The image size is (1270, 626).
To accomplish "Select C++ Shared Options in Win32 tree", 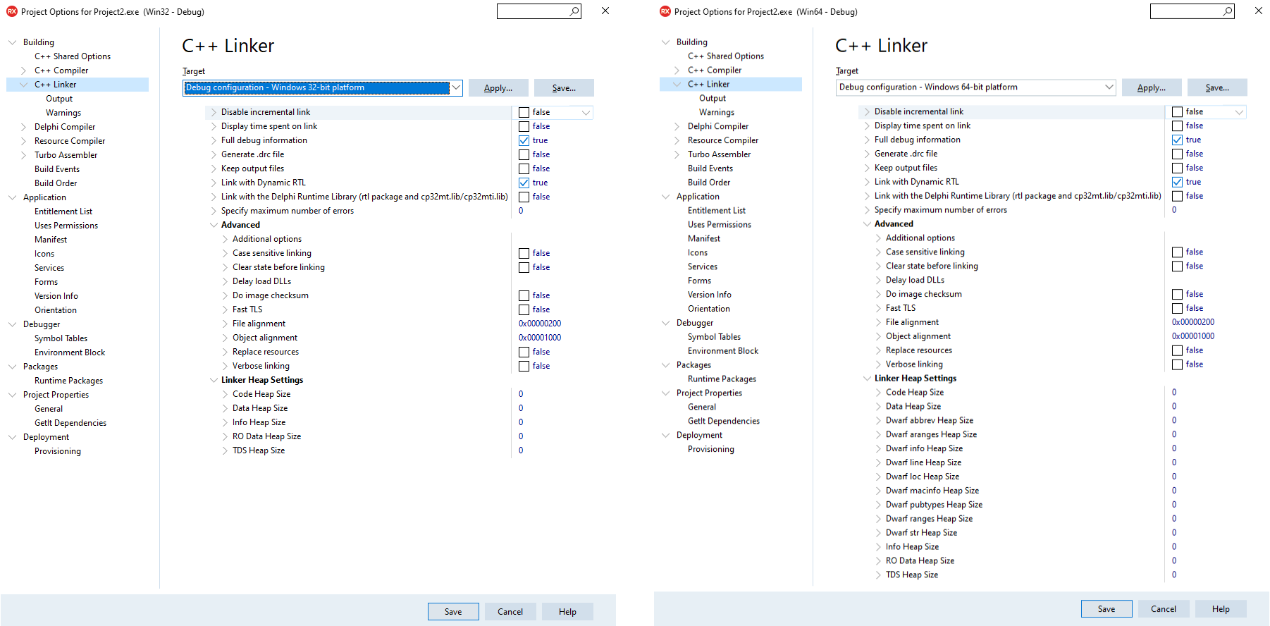I will [x=73, y=56].
